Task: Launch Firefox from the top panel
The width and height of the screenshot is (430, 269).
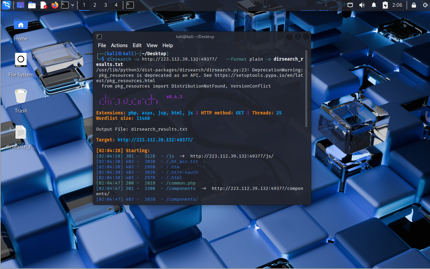Action: [55, 5]
